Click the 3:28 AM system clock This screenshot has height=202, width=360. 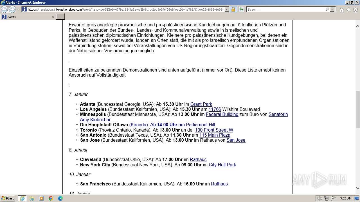(346, 198)
